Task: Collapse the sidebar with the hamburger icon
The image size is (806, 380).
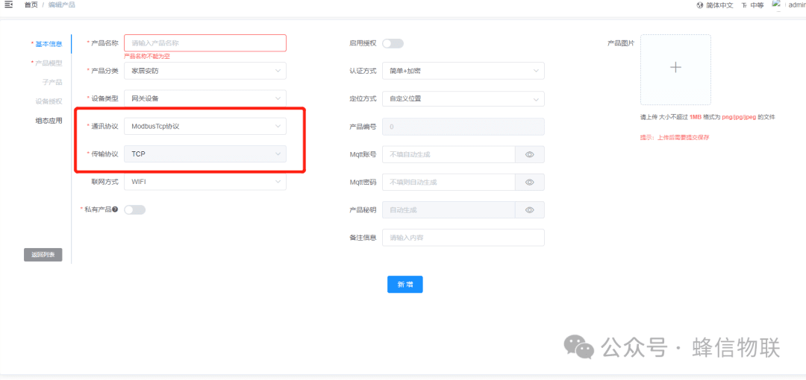Action: coord(8,4)
